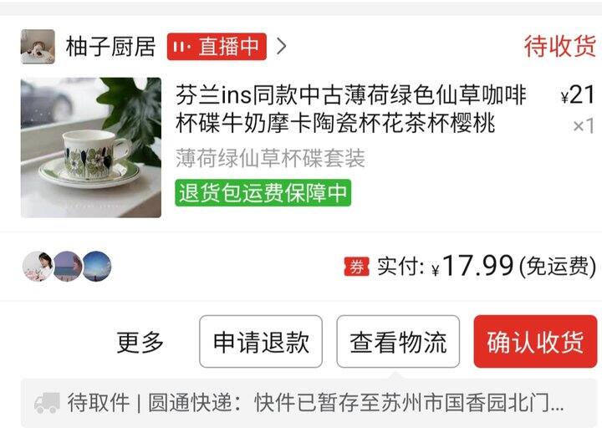Tap the red 券 coupon icon

[x=356, y=267]
